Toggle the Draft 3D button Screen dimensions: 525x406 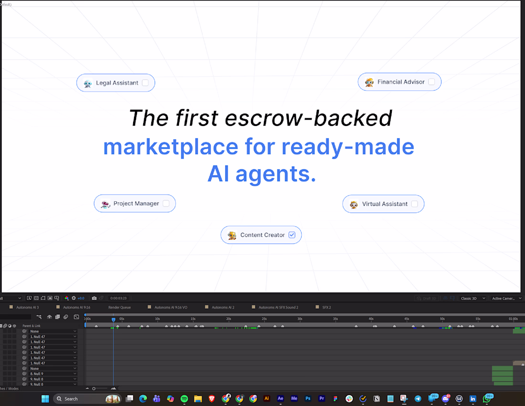[x=427, y=298]
